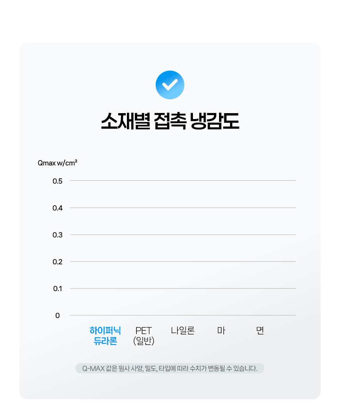
Task: Click the chart baseline at 0
Action: [183, 315]
